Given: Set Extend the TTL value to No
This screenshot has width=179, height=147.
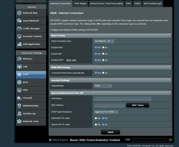Looking at the screenshot, I should tap(103, 118).
